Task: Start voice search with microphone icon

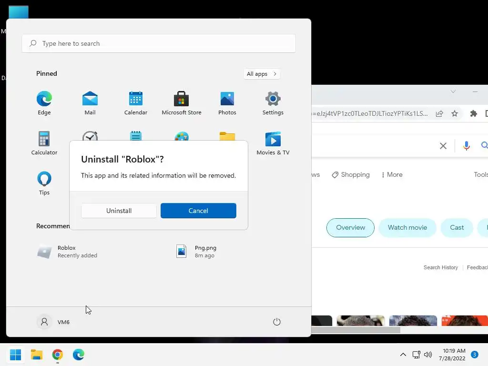Action: point(466,146)
